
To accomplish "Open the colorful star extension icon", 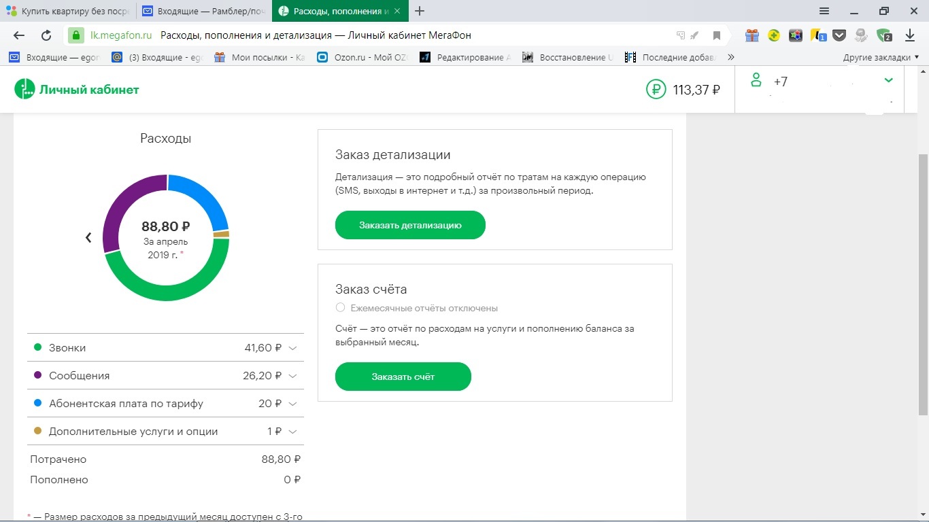I will 796,35.
